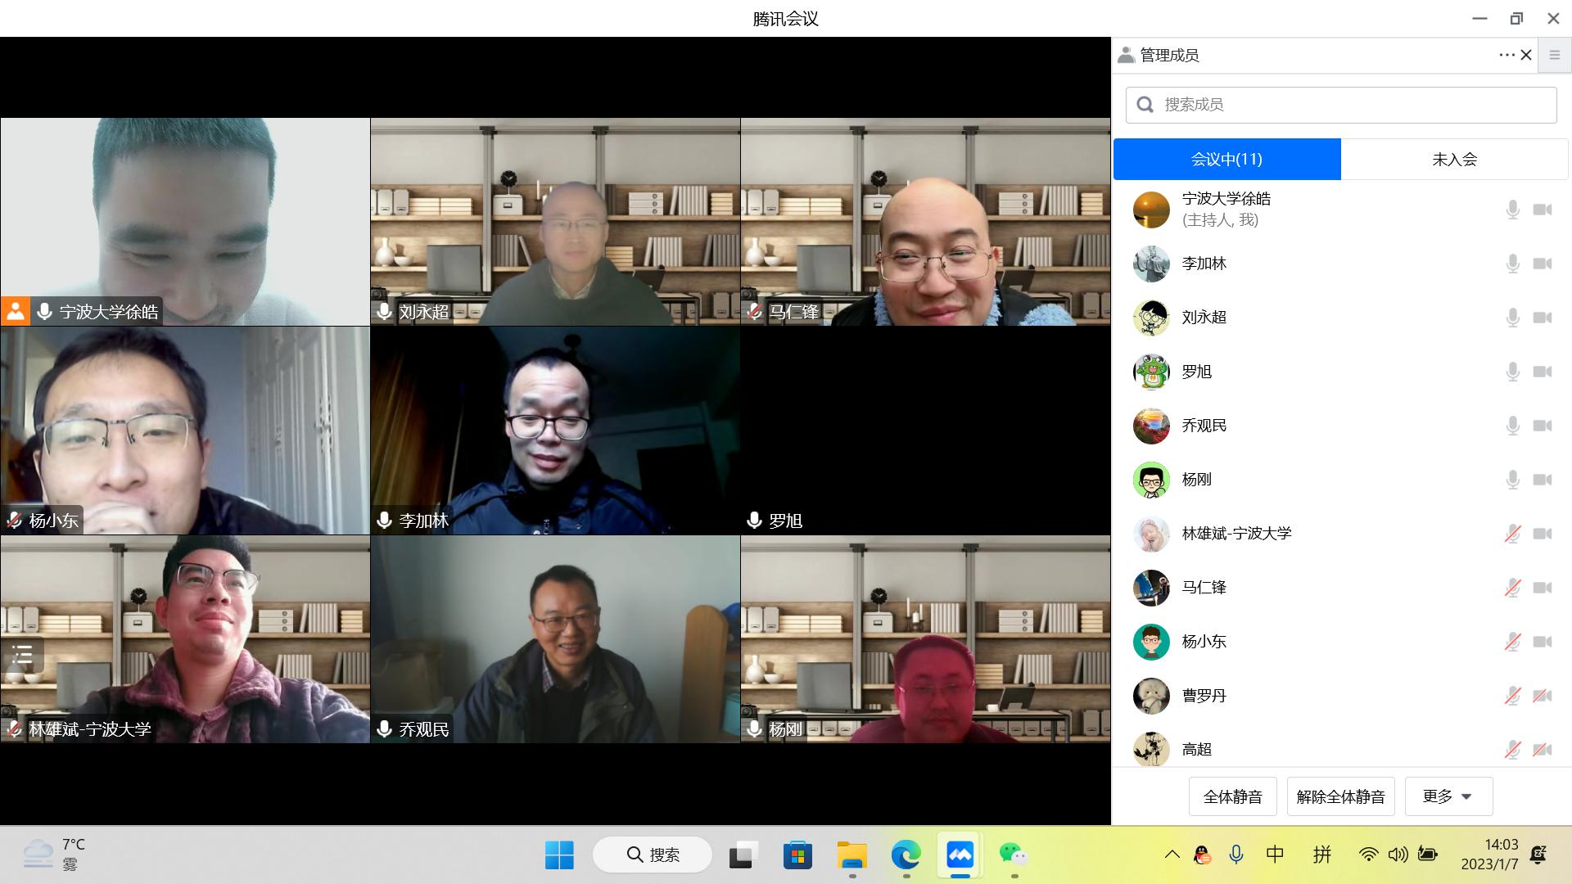Click the 全体静音 button
Viewport: 1572px width, 884px height.
point(1232,796)
